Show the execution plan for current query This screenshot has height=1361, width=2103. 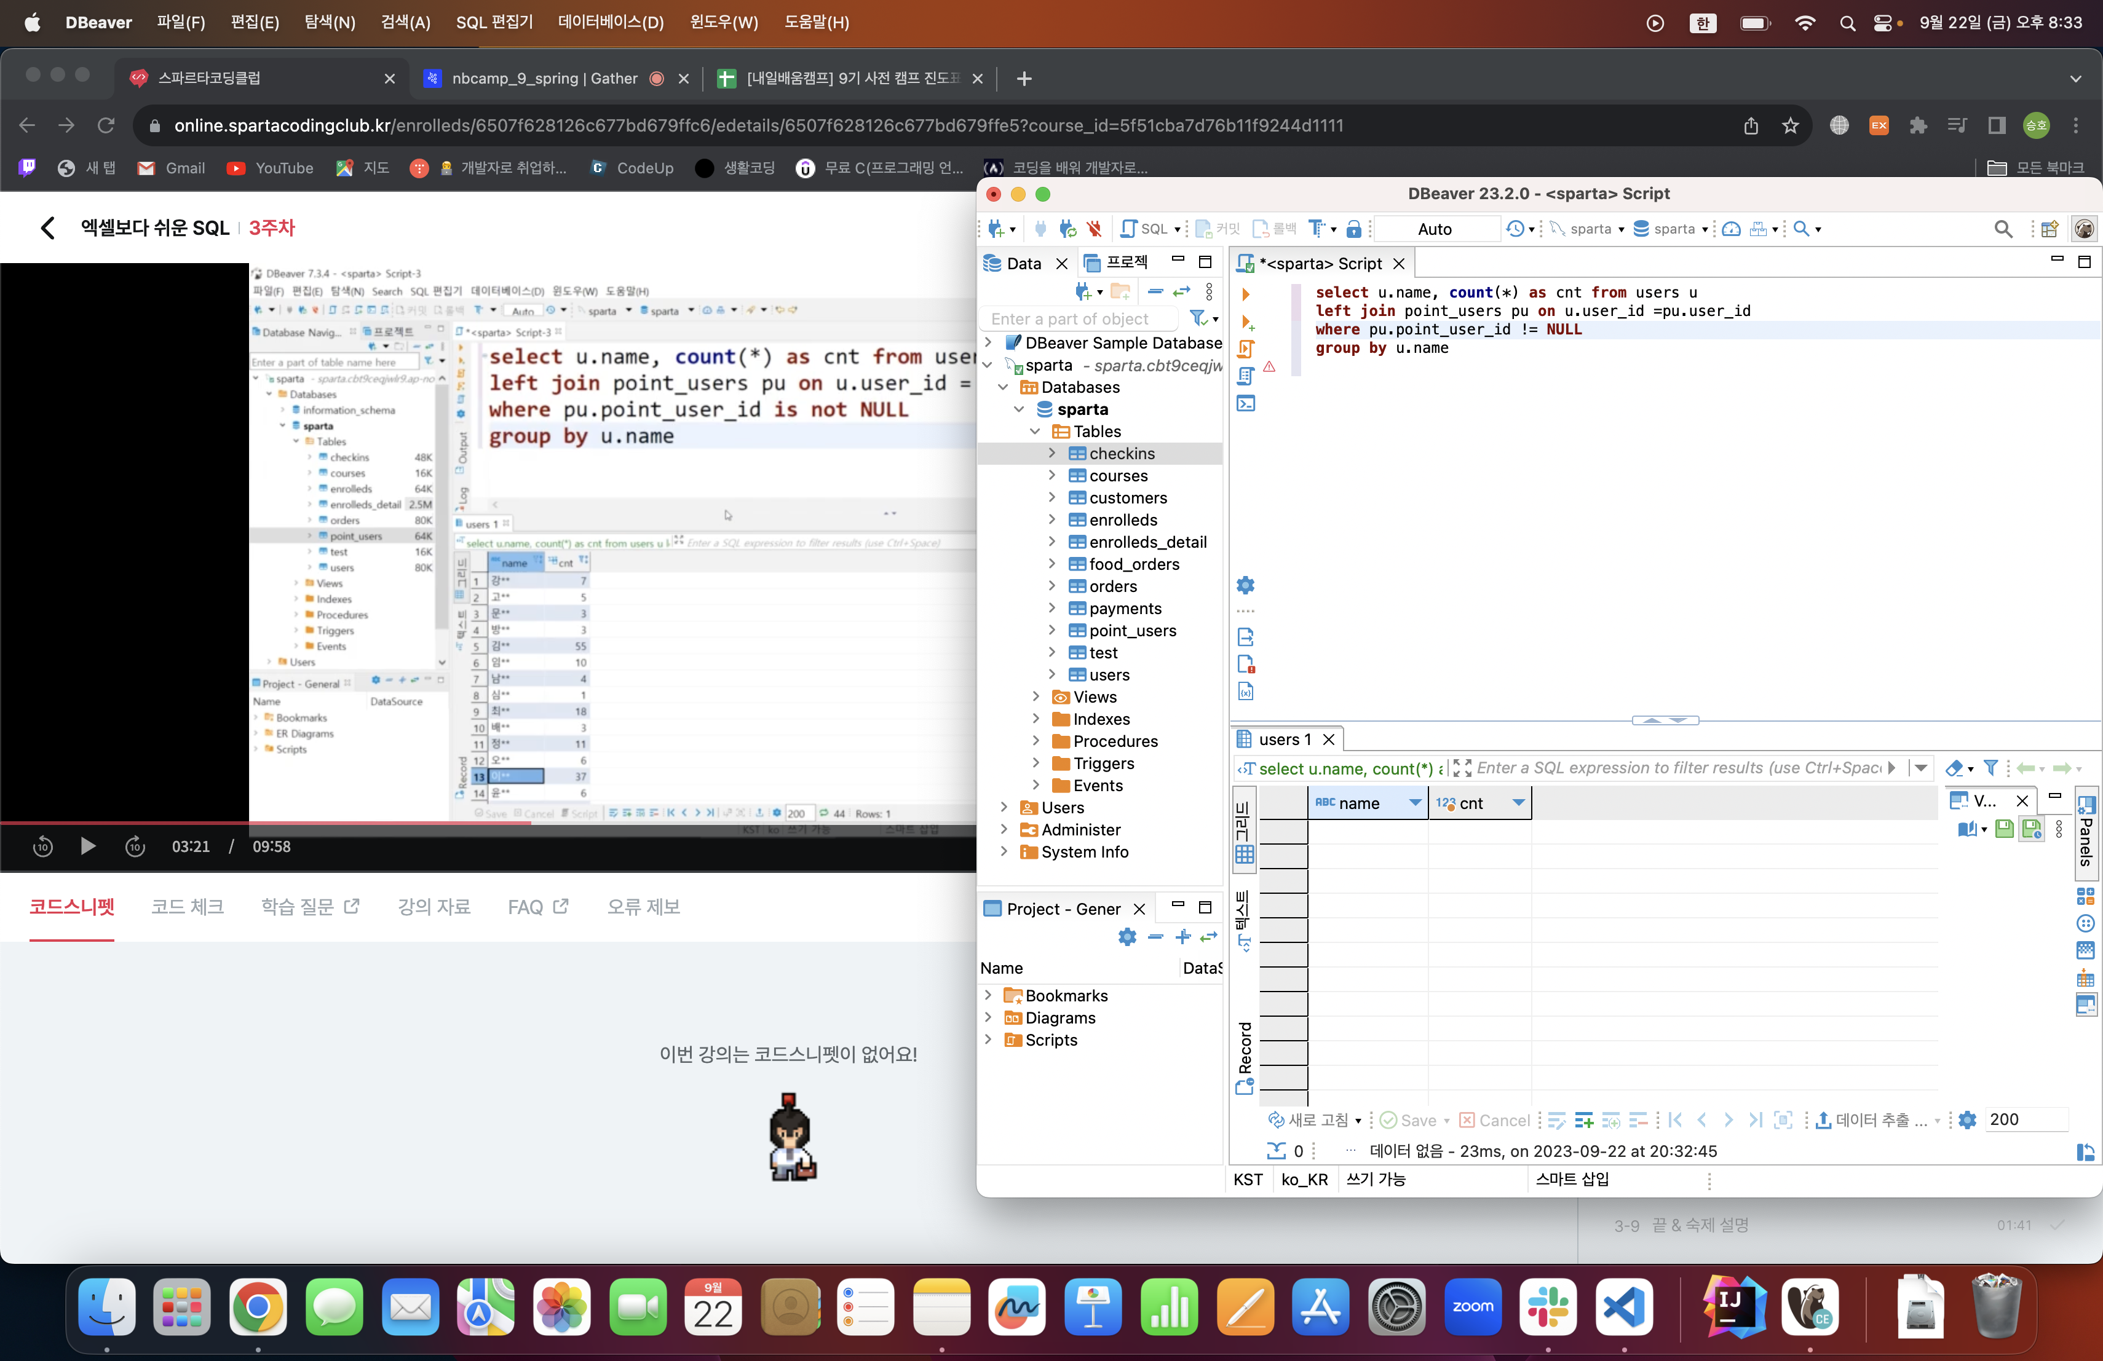point(1246,376)
